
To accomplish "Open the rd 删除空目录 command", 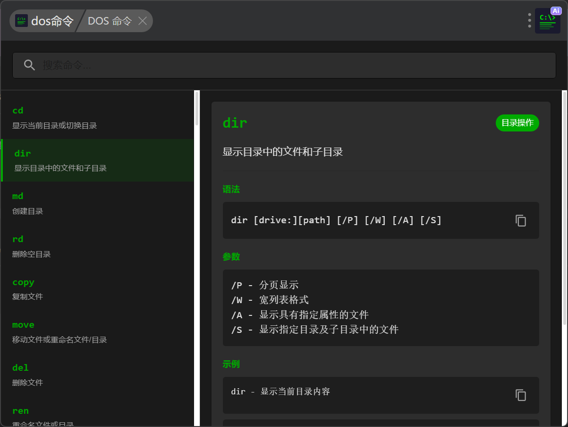I will (x=97, y=246).
